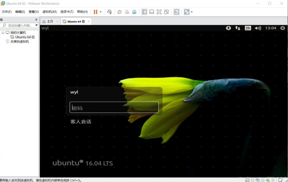Click the VMware Workstation title bar logo
The height and width of the screenshot is (182, 288).
(x=3, y=3)
